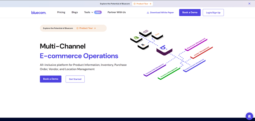The width and height of the screenshot is (255, 121).
Task: Click Book a Demo in header
Action: point(190,12)
